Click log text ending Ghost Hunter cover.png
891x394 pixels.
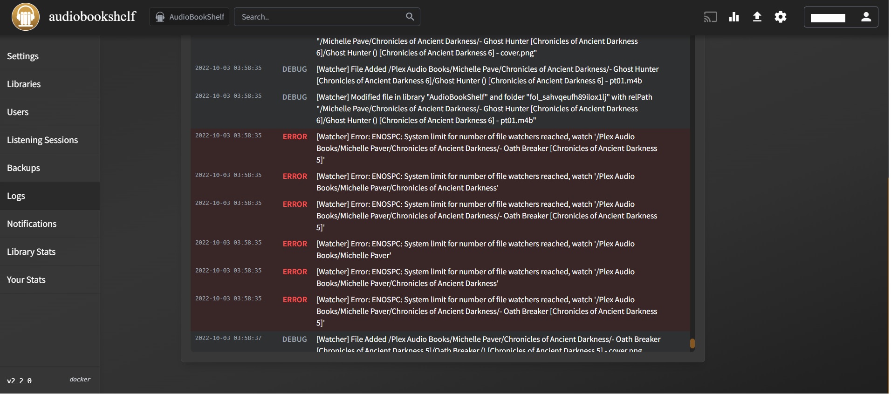pos(477,47)
